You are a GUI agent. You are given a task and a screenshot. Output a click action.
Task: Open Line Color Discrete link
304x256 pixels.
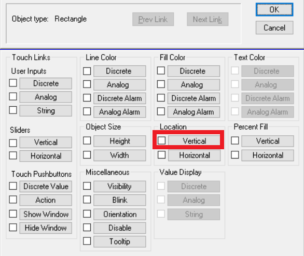120,71
